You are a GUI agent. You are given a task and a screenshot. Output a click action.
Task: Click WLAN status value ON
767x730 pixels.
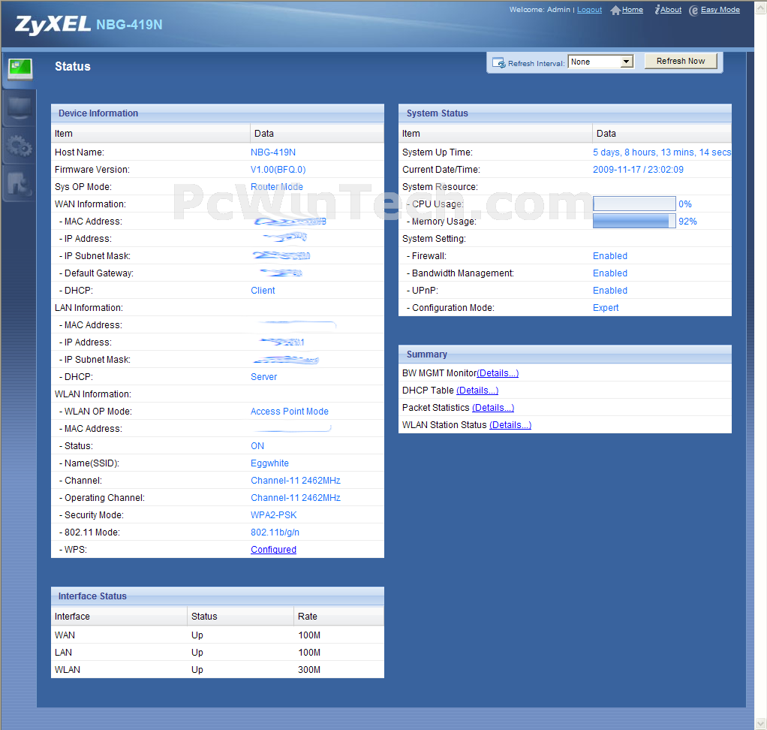257,445
